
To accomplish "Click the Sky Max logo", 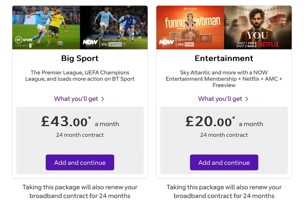I will [x=185, y=44].
